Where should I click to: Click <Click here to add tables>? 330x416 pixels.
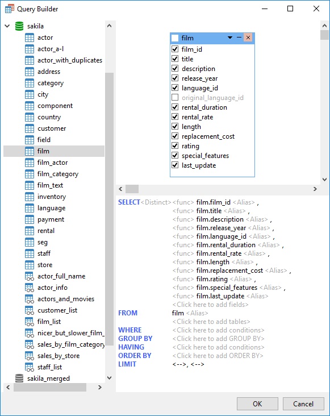click(x=211, y=322)
